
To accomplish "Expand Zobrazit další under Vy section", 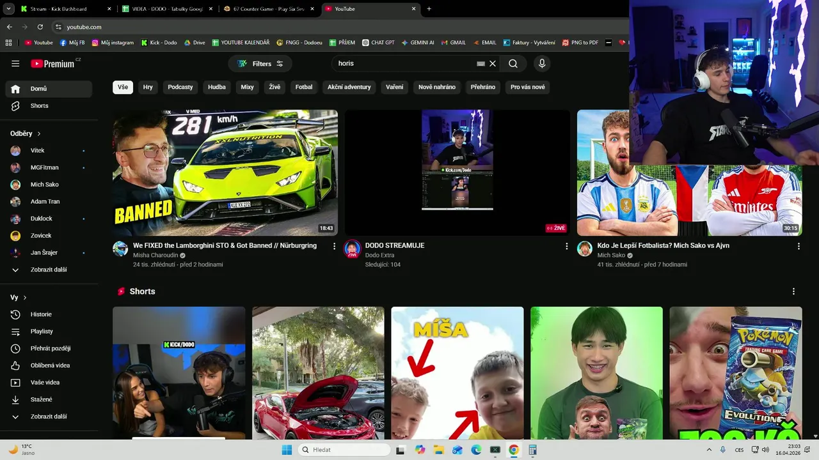I will coord(49,417).
